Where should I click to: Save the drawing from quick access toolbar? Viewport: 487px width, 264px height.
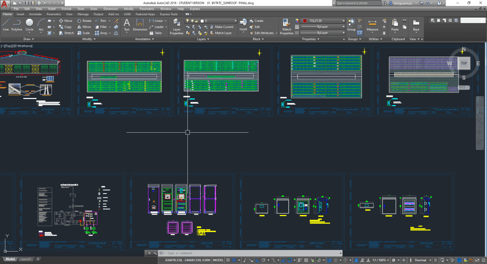[27, 3]
